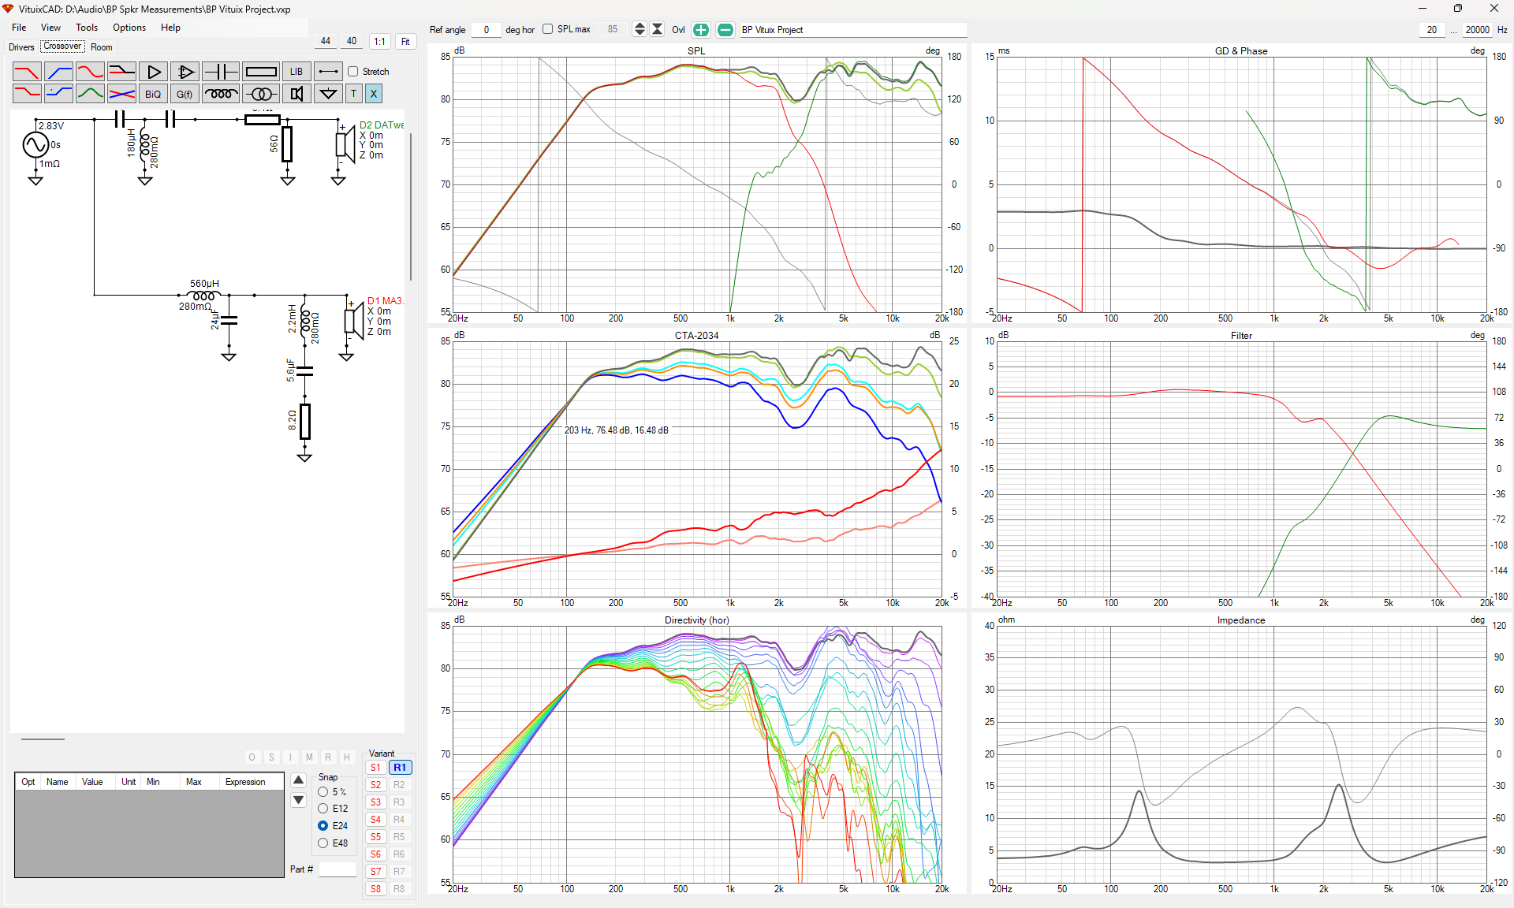This screenshot has height=908, width=1514.
Task: Click the Part # input field
Action: coord(337,869)
